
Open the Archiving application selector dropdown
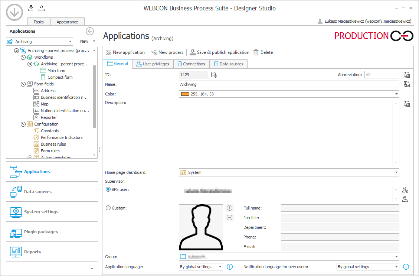coord(70,42)
